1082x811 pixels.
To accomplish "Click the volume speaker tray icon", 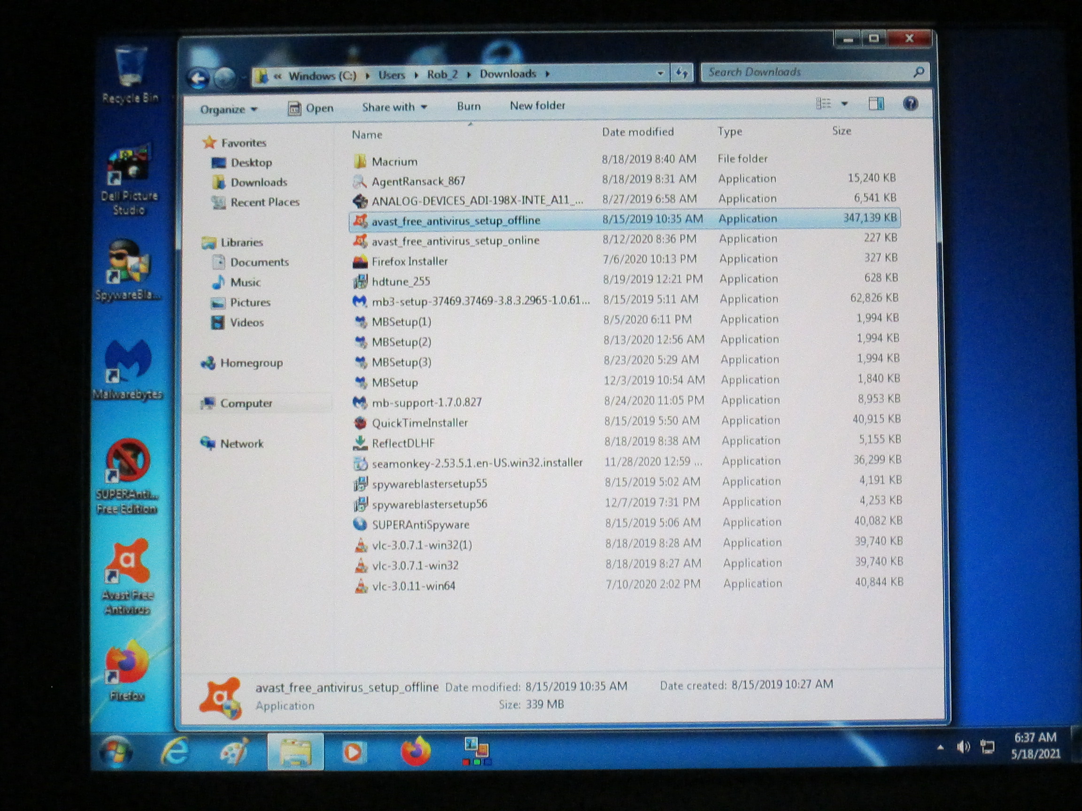I will tap(963, 747).
